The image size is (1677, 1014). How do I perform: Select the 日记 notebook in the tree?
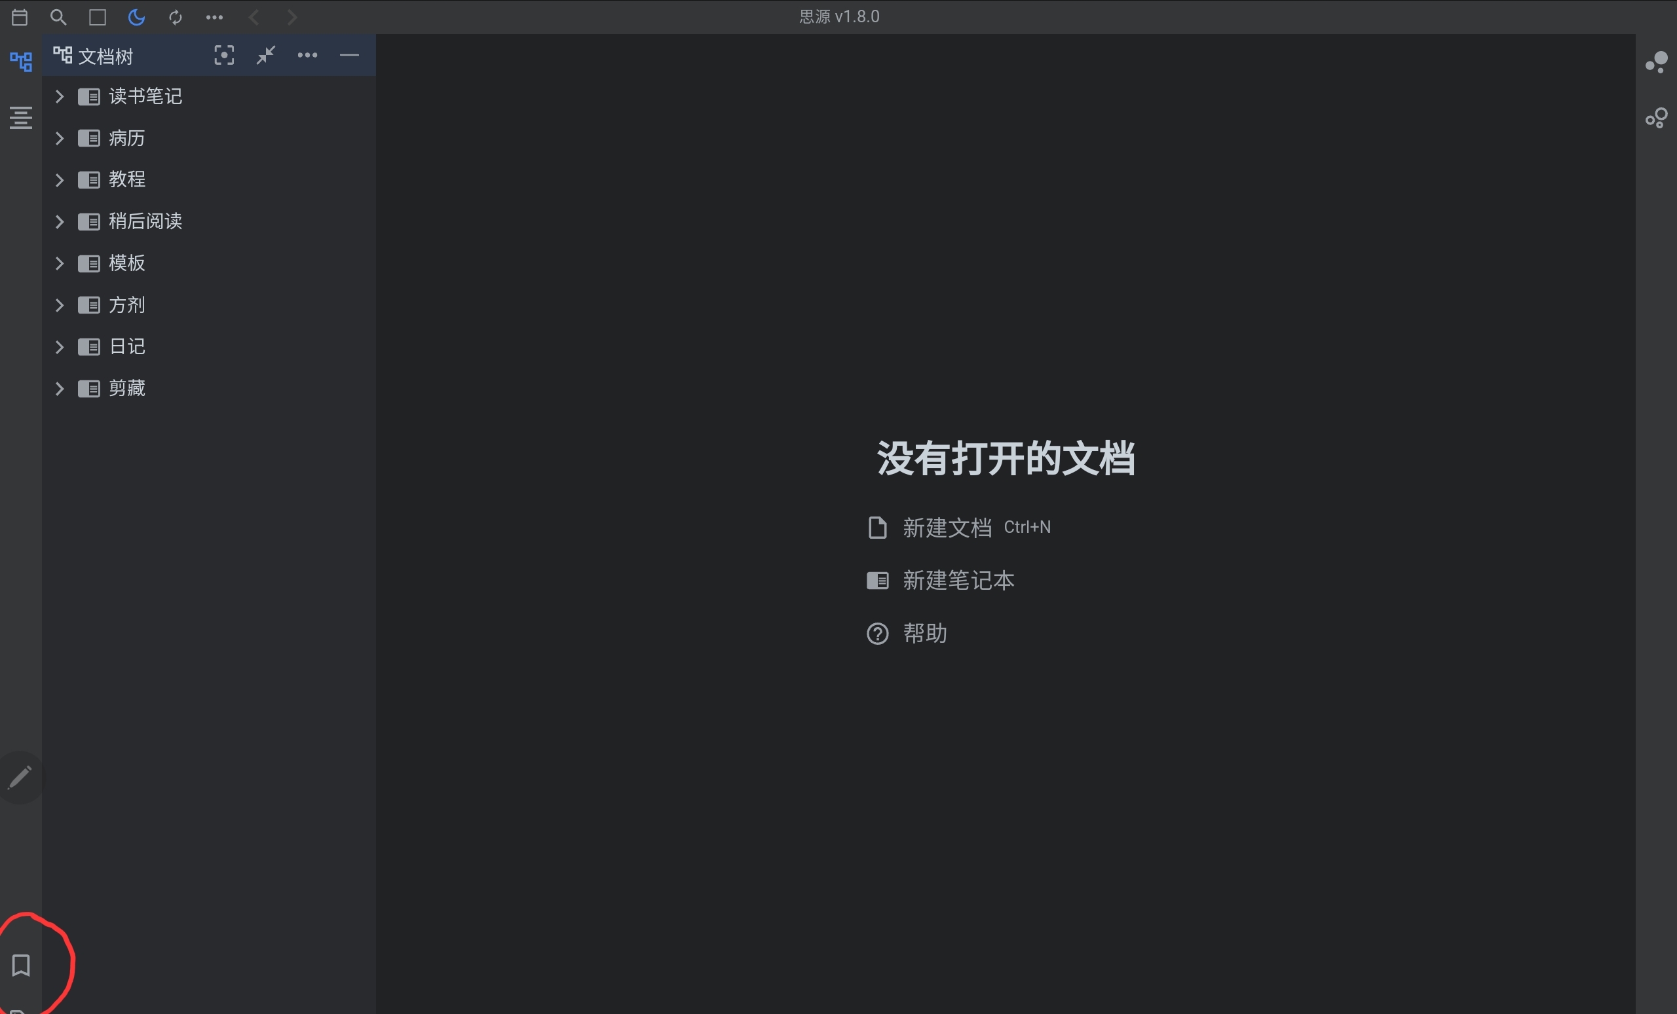[126, 346]
